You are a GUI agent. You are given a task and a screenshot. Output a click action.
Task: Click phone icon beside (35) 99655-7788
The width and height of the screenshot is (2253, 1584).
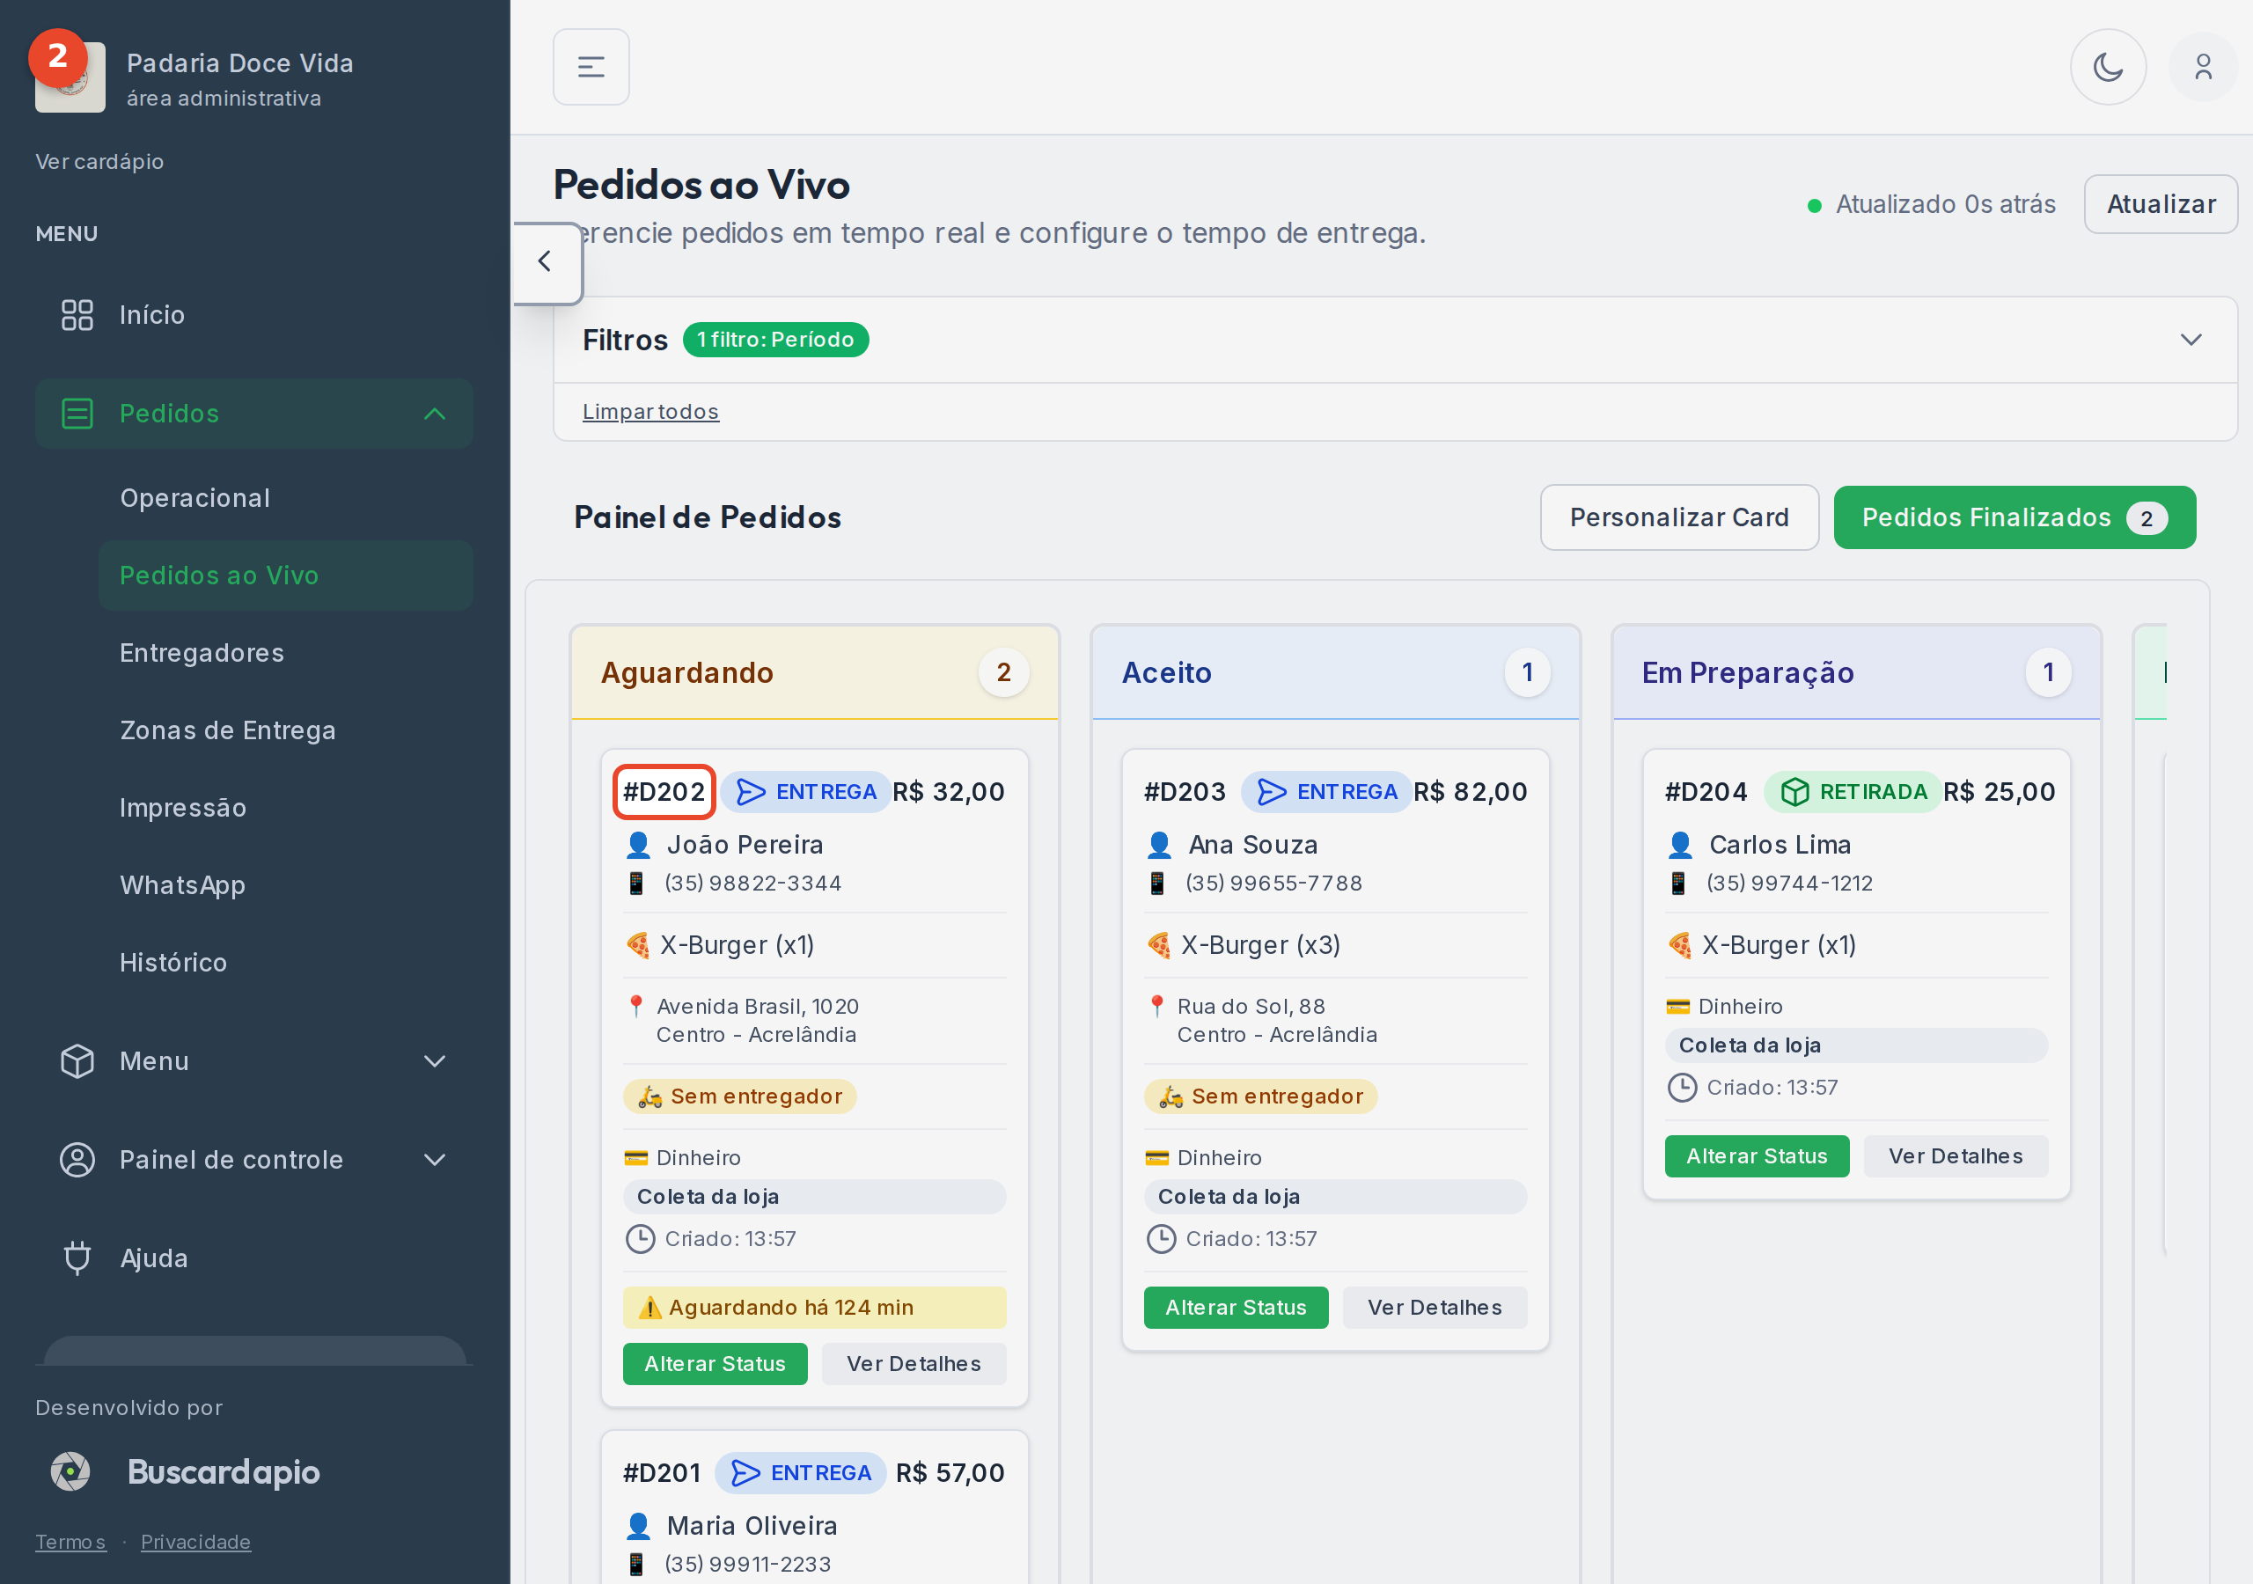point(1157,884)
